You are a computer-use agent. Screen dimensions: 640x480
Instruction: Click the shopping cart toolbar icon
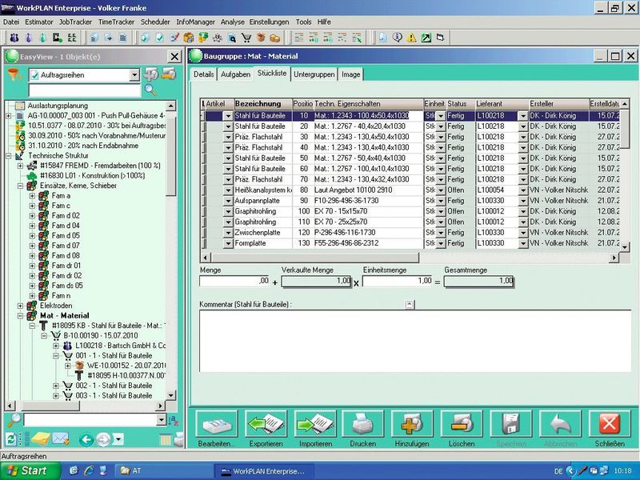[246, 38]
